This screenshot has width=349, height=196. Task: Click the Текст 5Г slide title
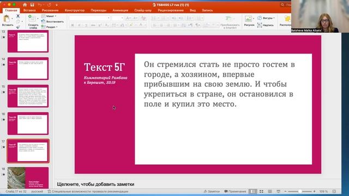[x=104, y=67]
